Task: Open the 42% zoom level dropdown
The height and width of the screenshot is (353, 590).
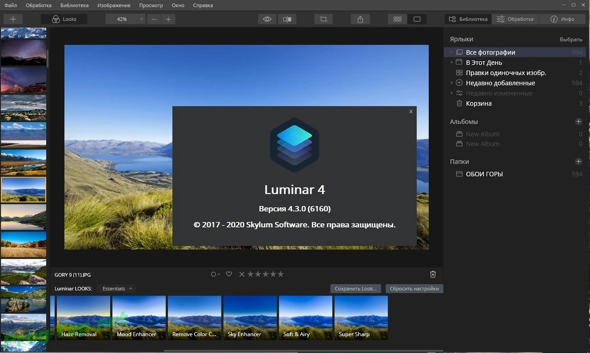Action: point(125,19)
